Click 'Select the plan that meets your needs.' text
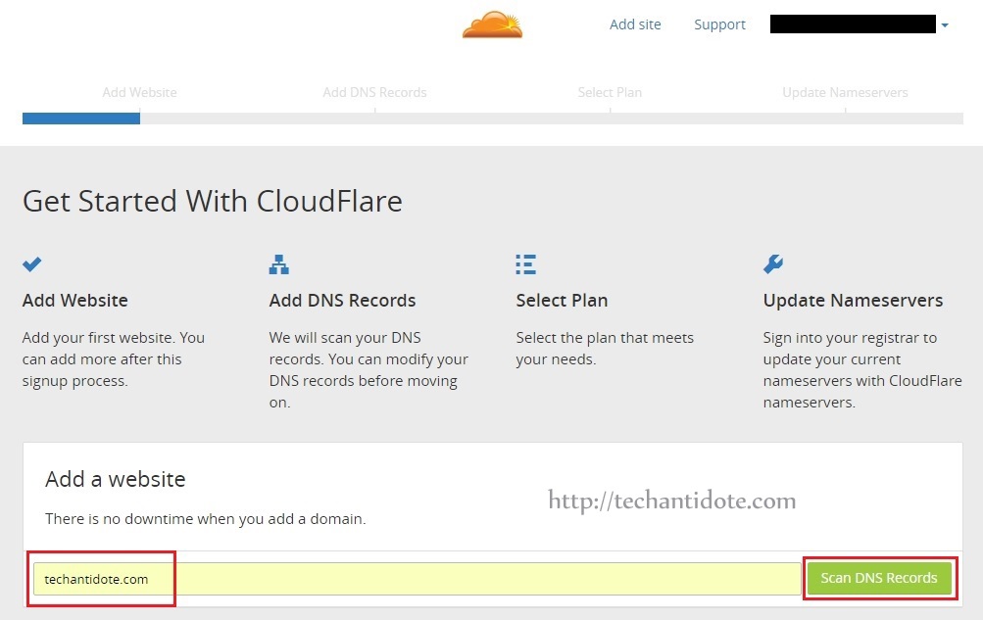 click(x=605, y=349)
